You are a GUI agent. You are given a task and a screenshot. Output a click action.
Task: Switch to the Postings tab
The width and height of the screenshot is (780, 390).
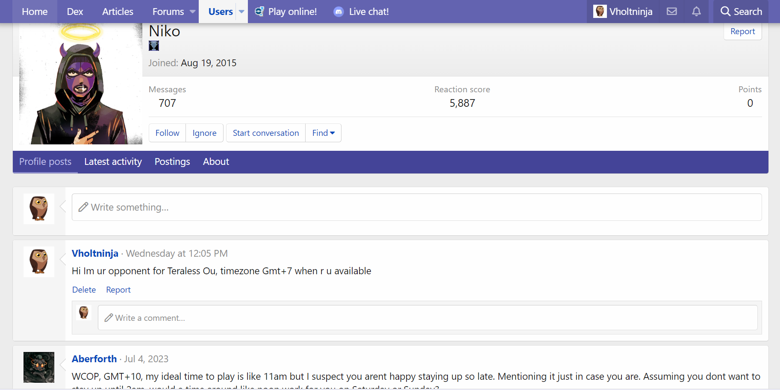172,161
